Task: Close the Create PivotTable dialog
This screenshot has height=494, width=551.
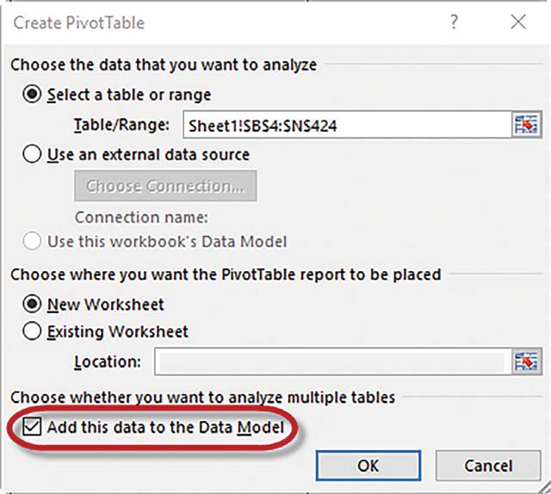Action: 517,22
